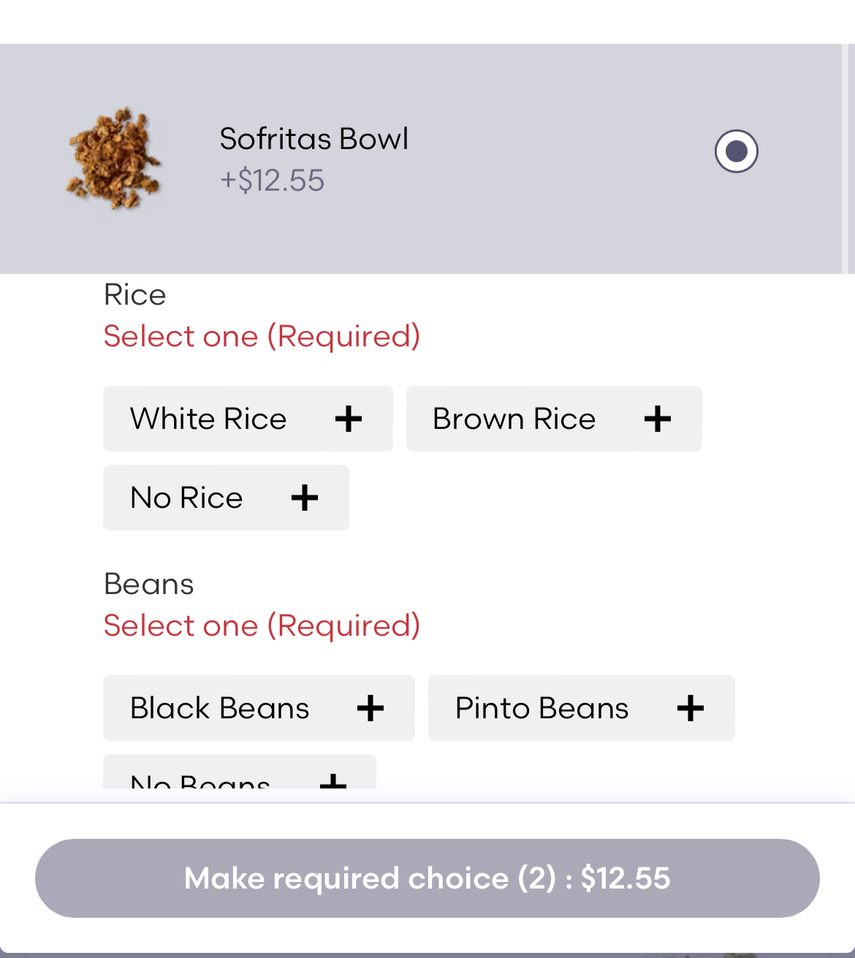This screenshot has height=958, width=855.
Task: Click the Sofritas Bowl title text
Action: pos(314,139)
